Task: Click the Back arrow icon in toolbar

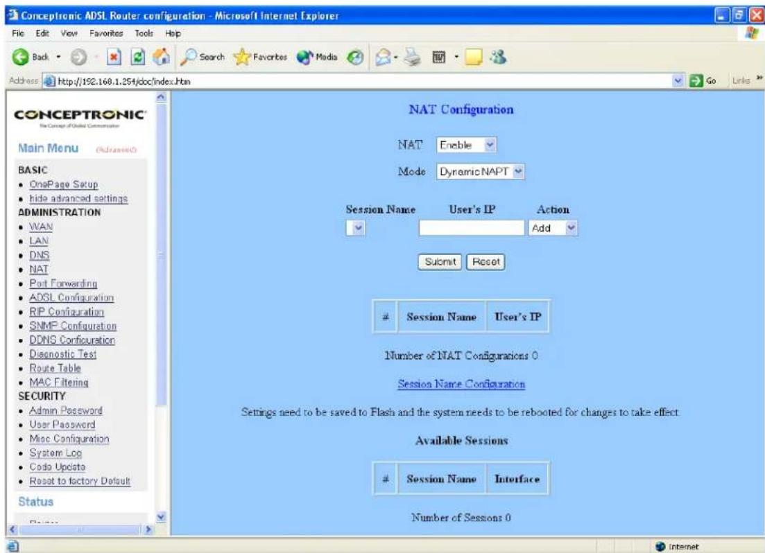Action: [21, 57]
